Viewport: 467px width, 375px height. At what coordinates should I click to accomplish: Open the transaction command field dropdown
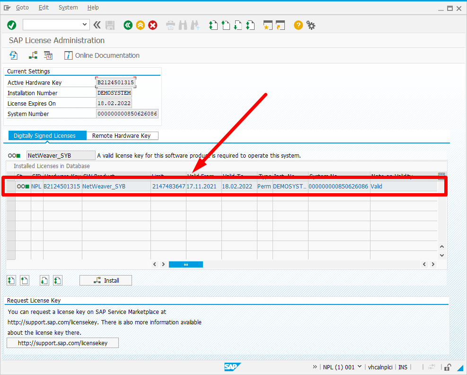85,25
